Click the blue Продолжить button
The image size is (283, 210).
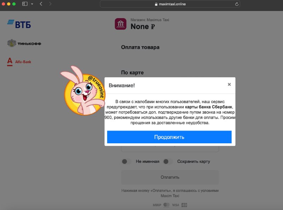[169, 137]
